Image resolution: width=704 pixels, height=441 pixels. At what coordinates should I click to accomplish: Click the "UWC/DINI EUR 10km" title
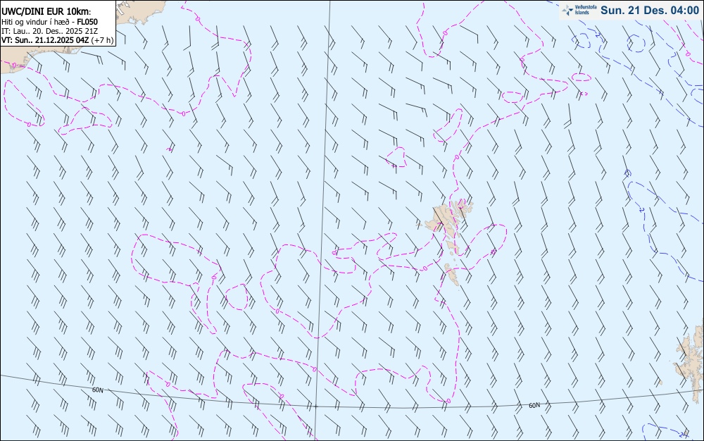pos(46,12)
